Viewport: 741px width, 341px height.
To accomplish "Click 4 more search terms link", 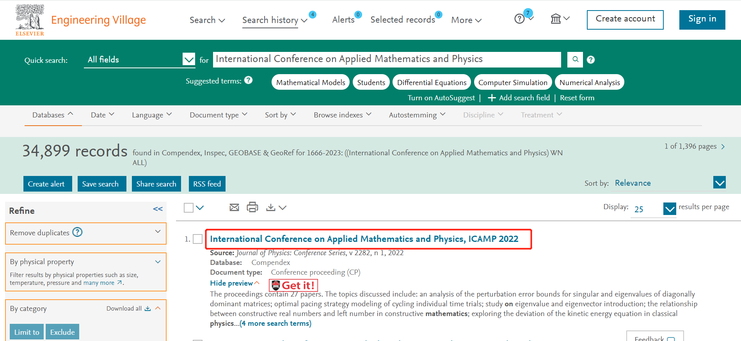I will 275,323.
